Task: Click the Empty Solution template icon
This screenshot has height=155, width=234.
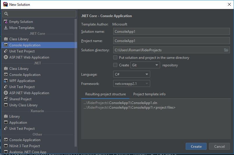Action: click(6, 22)
